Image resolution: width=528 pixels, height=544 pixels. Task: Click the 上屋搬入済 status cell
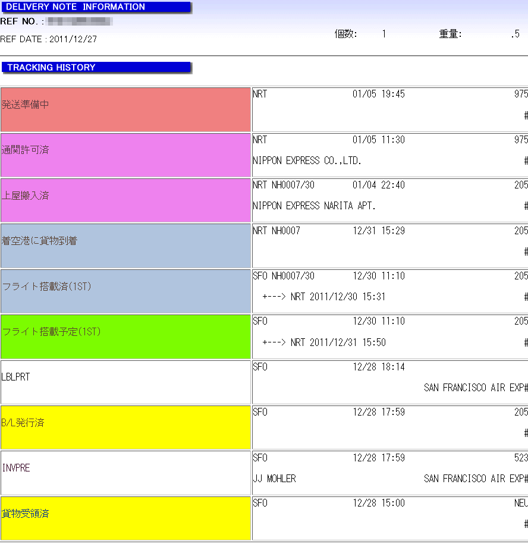point(125,200)
